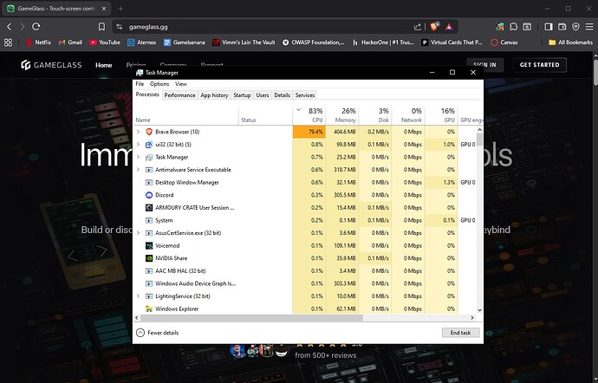Sort processes by Name column header

(x=185, y=115)
